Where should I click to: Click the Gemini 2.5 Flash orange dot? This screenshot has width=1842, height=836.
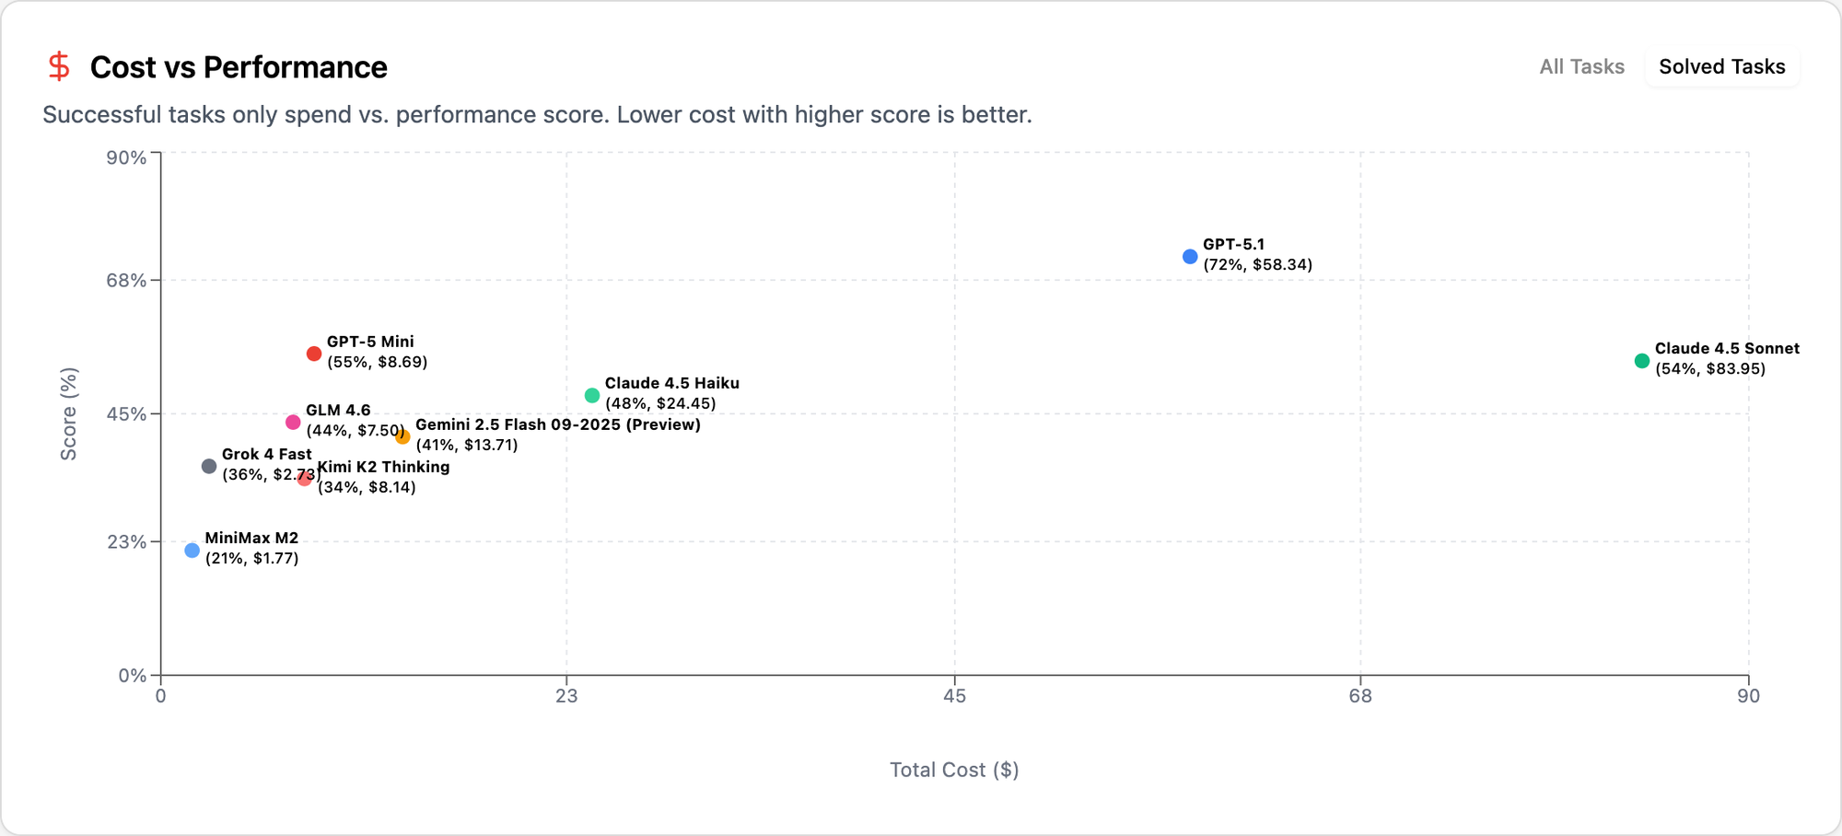[x=402, y=437]
